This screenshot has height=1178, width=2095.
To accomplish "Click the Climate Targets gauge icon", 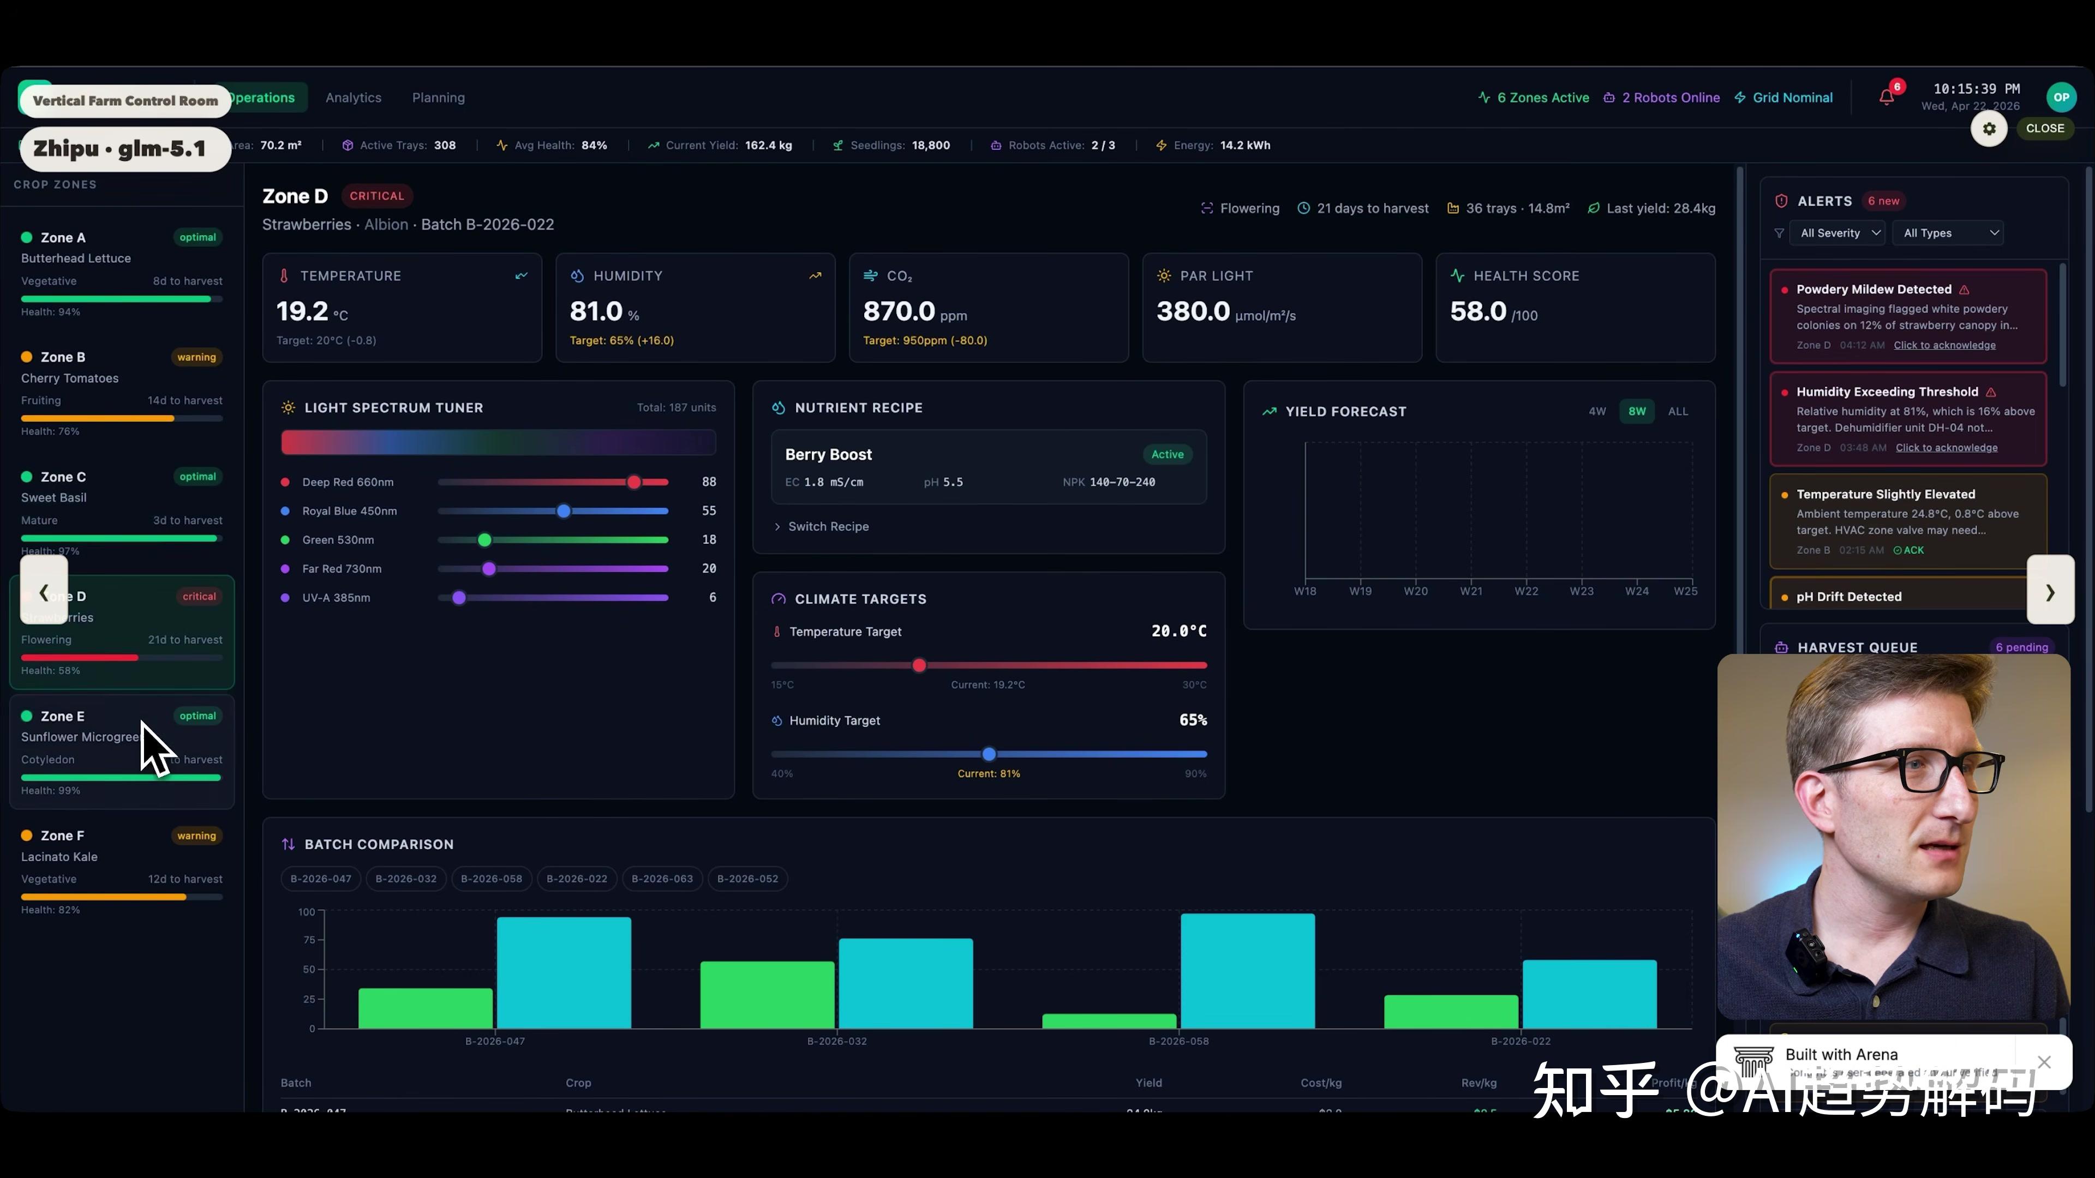I will click(779, 599).
